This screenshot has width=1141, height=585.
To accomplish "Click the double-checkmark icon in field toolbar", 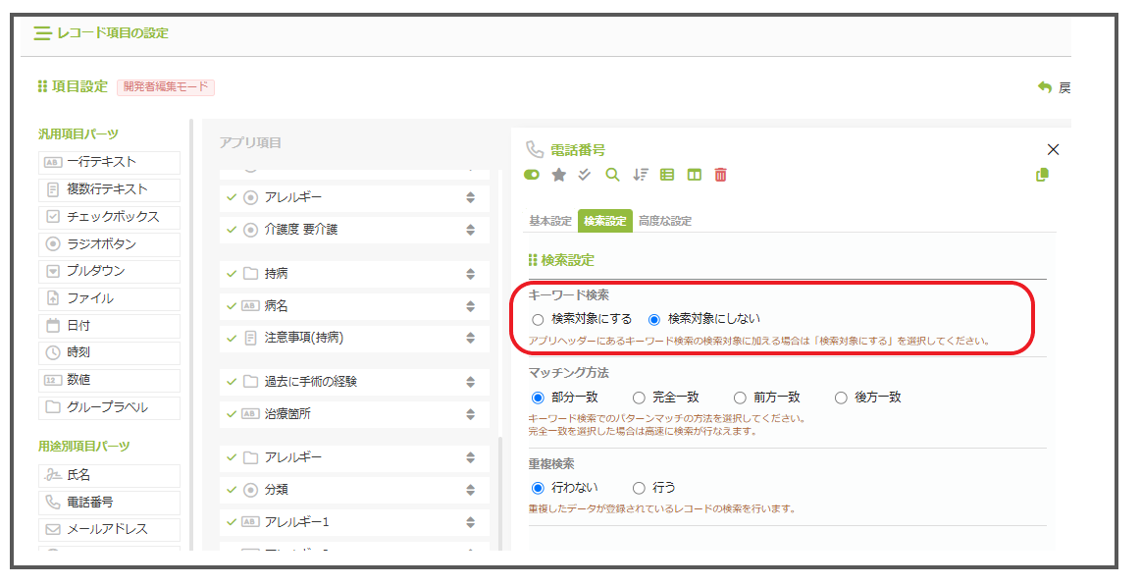I will click(585, 175).
